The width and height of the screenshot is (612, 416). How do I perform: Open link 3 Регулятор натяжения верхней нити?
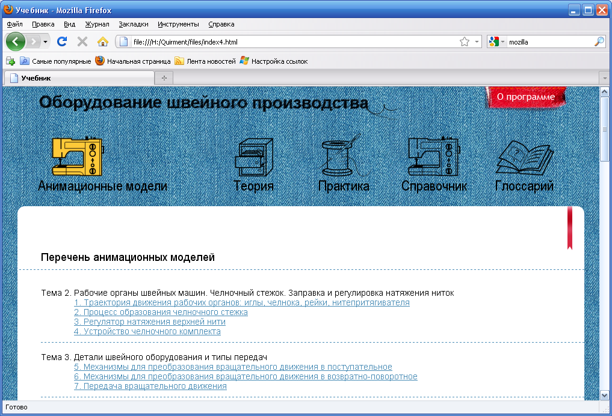coord(150,322)
